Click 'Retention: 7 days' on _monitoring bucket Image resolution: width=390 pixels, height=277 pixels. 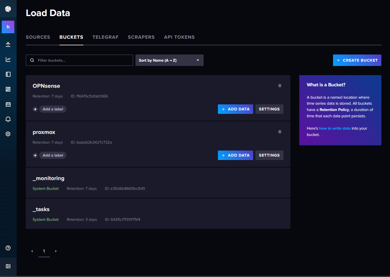[82, 189]
